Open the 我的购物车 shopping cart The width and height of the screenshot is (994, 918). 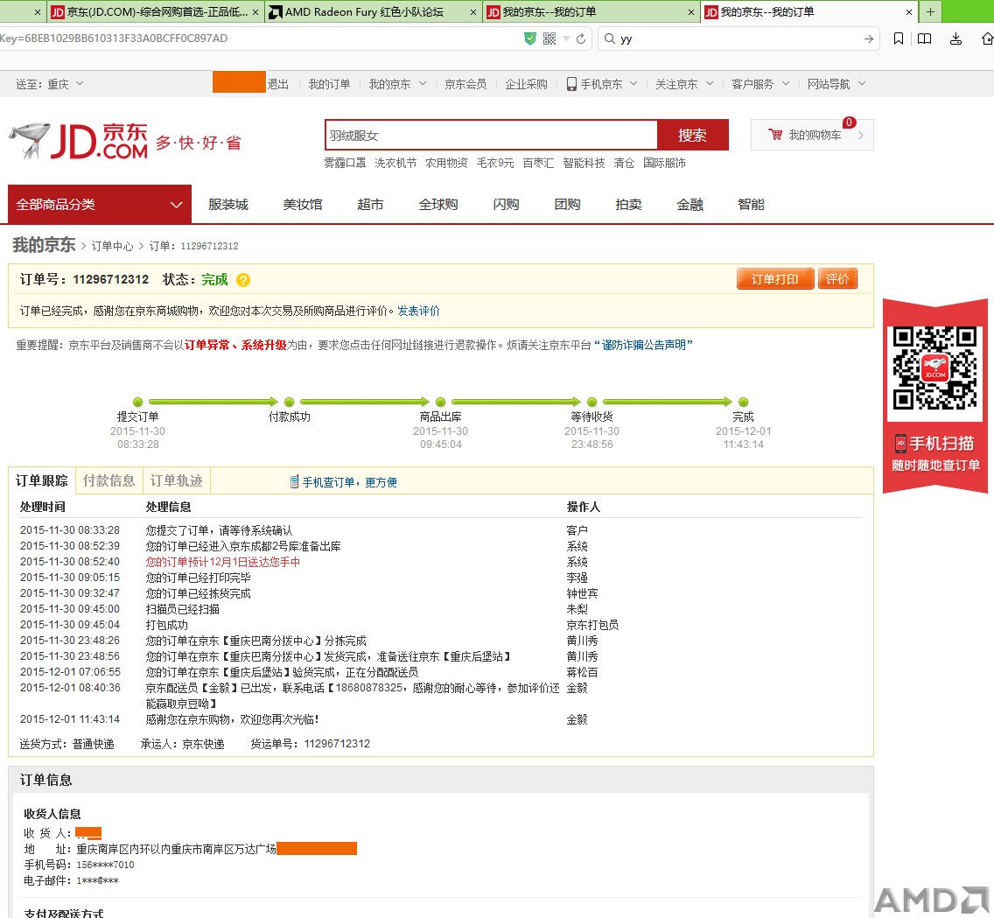(812, 135)
